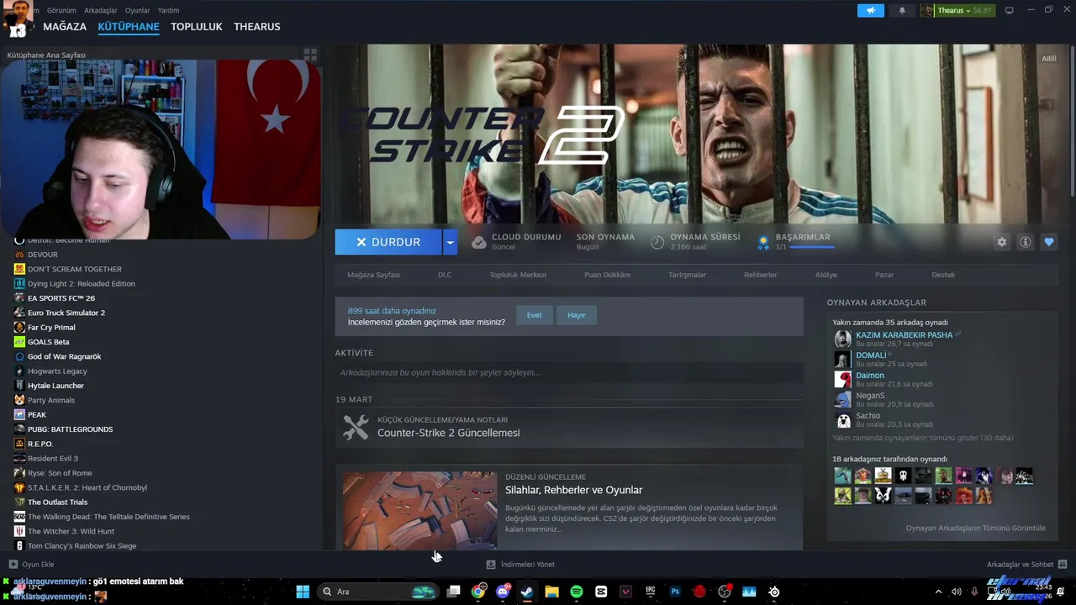Toggle the favorite heart icon

1048,242
